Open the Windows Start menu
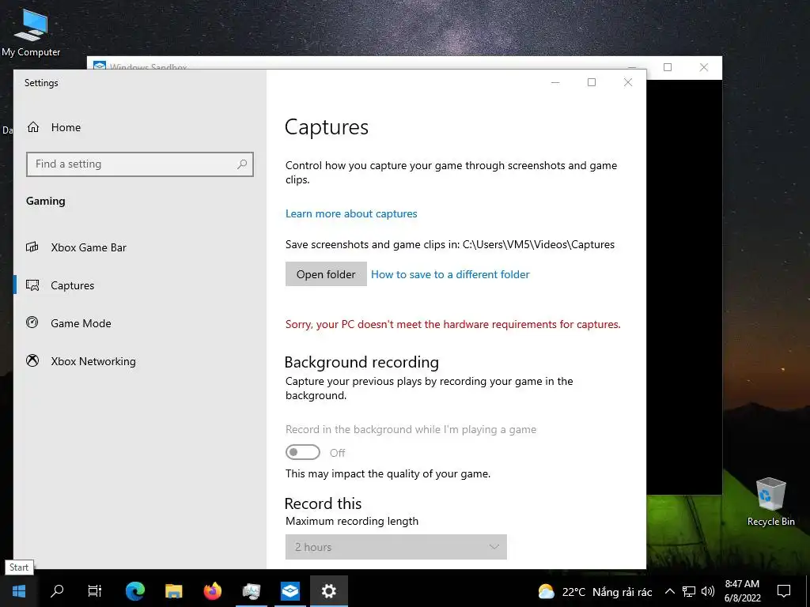Screen dimensions: 810x607 [x=19, y=591]
